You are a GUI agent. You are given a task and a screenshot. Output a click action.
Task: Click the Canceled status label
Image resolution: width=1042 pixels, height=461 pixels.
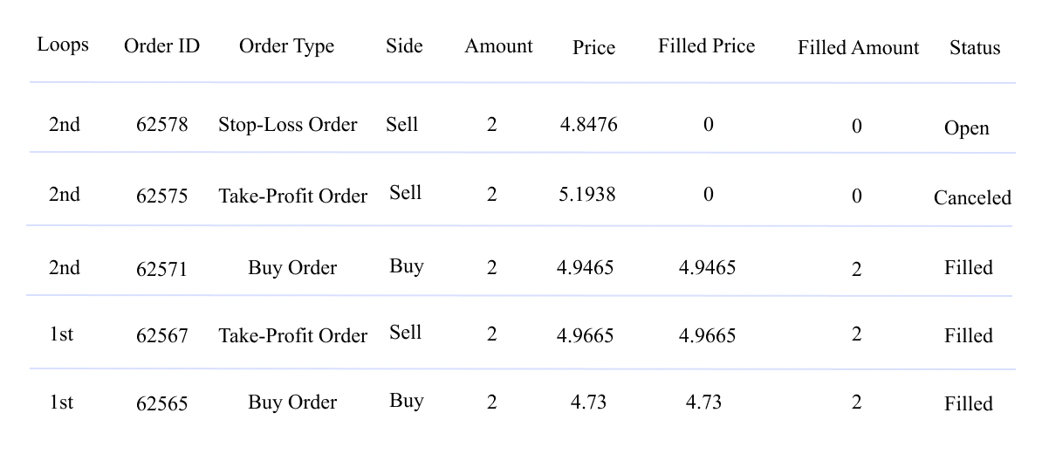point(972,198)
